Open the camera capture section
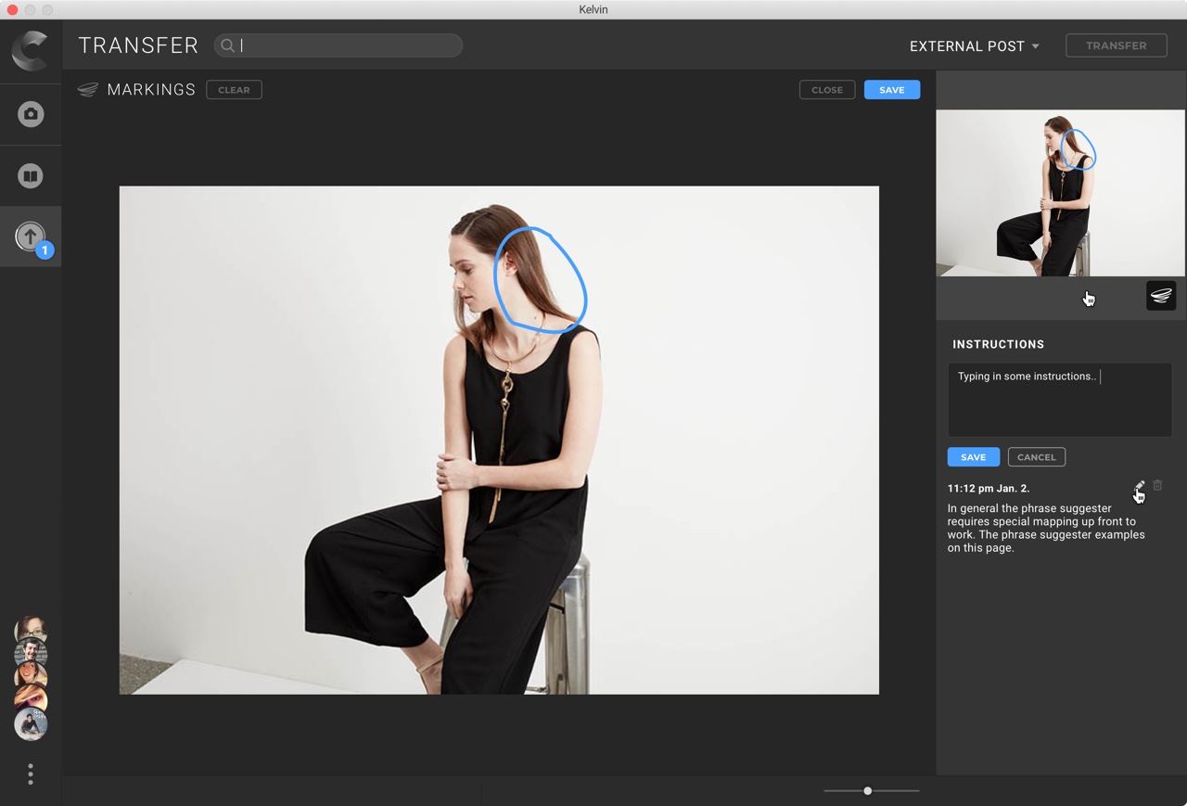The height and width of the screenshot is (806, 1187). 31,114
